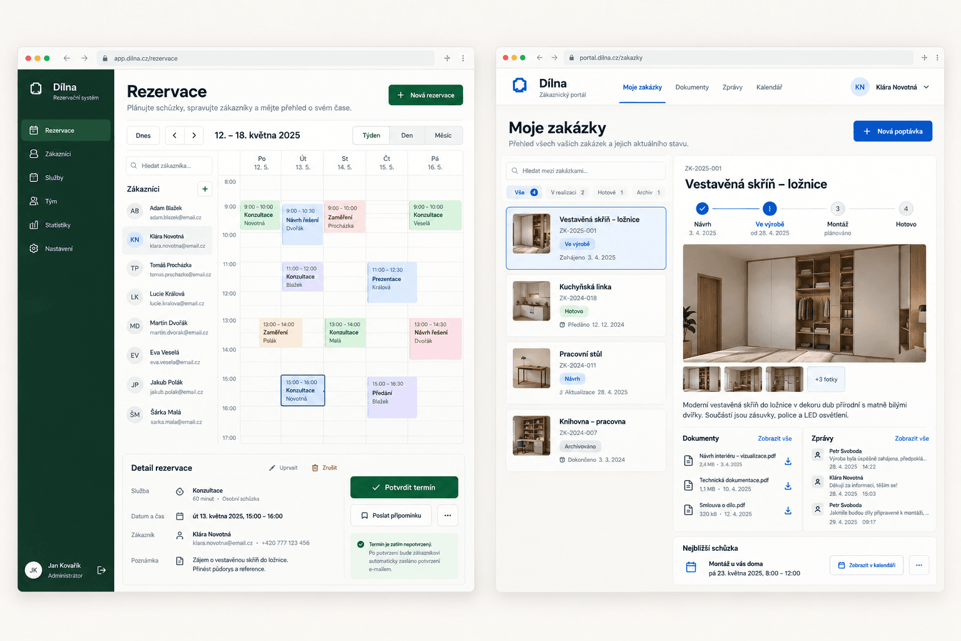Image resolution: width=961 pixels, height=641 pixels.
Task: Filter orders by Archiv
Action: pyautogui.click(x=648, y=193)
